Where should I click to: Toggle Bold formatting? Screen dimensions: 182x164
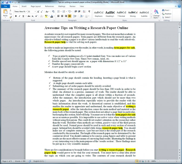click(x=16, y=16)
